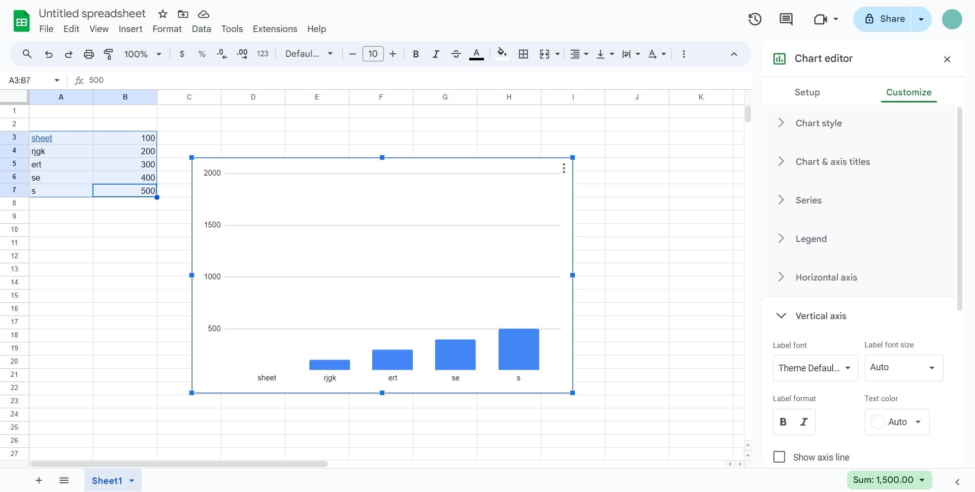The height and width of the screenshot is (492, 975).
Task: Open version history clock icon
Action: (755, 19)
